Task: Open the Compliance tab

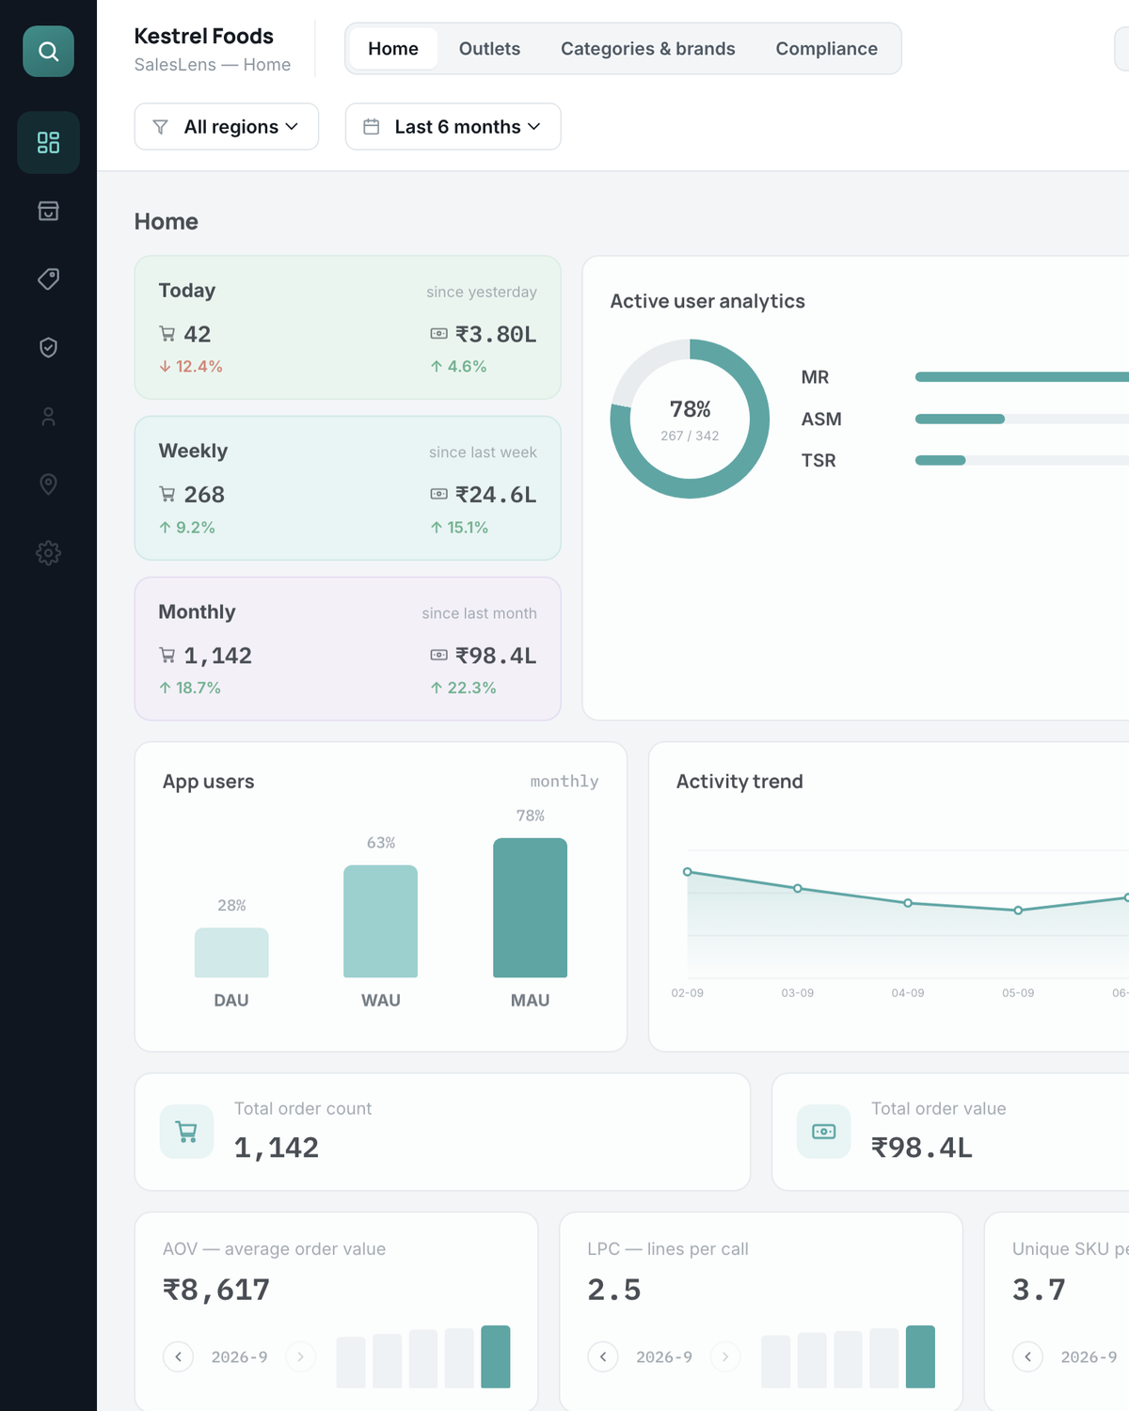Action: click(827, 49)
